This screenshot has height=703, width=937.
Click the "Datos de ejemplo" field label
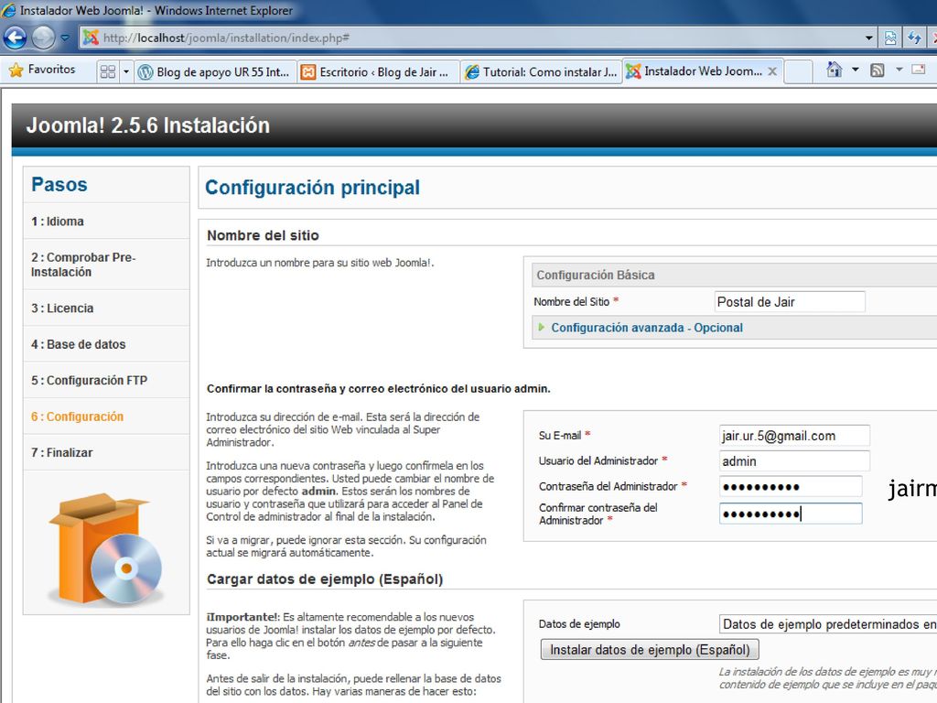pos(579,624)
